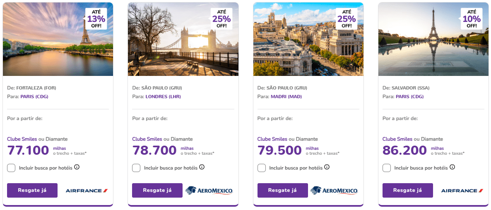Viewport: 491px width, 210px height.
Task: Click Air France logo on Salvador card
Action: tap(462, 191)
